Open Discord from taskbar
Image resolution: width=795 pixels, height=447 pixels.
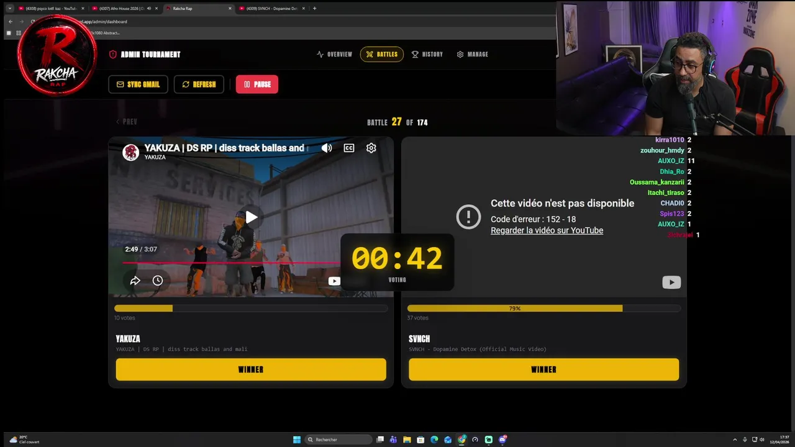point(502,440)
